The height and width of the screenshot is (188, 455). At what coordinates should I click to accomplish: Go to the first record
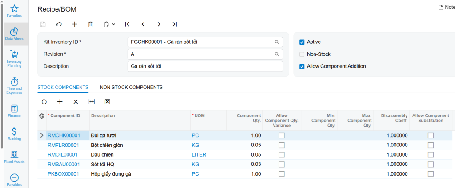[x=127, y=24]
